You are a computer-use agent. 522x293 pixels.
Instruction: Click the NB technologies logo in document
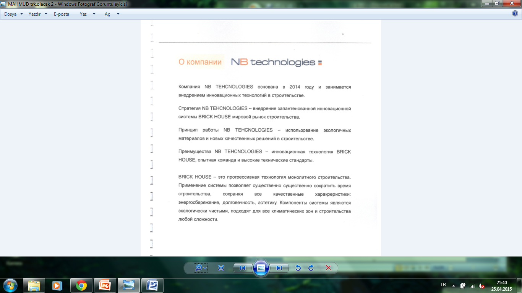coord(277,62)
